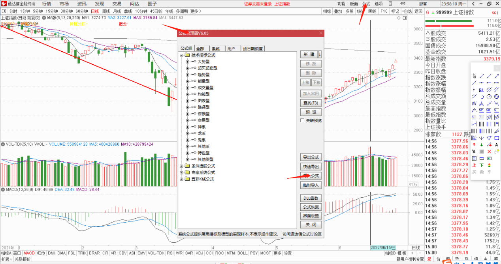Image resolution: width=501 pixels, height=264 pixels.
Task: Click the red X delete drawing tool
Action: point(489,151)
